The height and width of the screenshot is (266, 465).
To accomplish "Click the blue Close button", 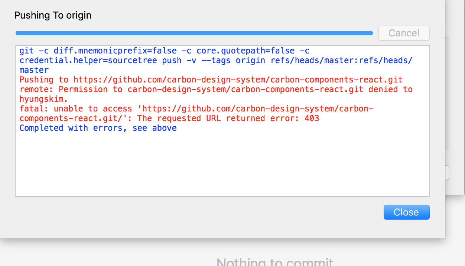I will 406,212.
